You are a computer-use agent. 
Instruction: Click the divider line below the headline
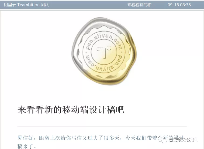point(102,126)
